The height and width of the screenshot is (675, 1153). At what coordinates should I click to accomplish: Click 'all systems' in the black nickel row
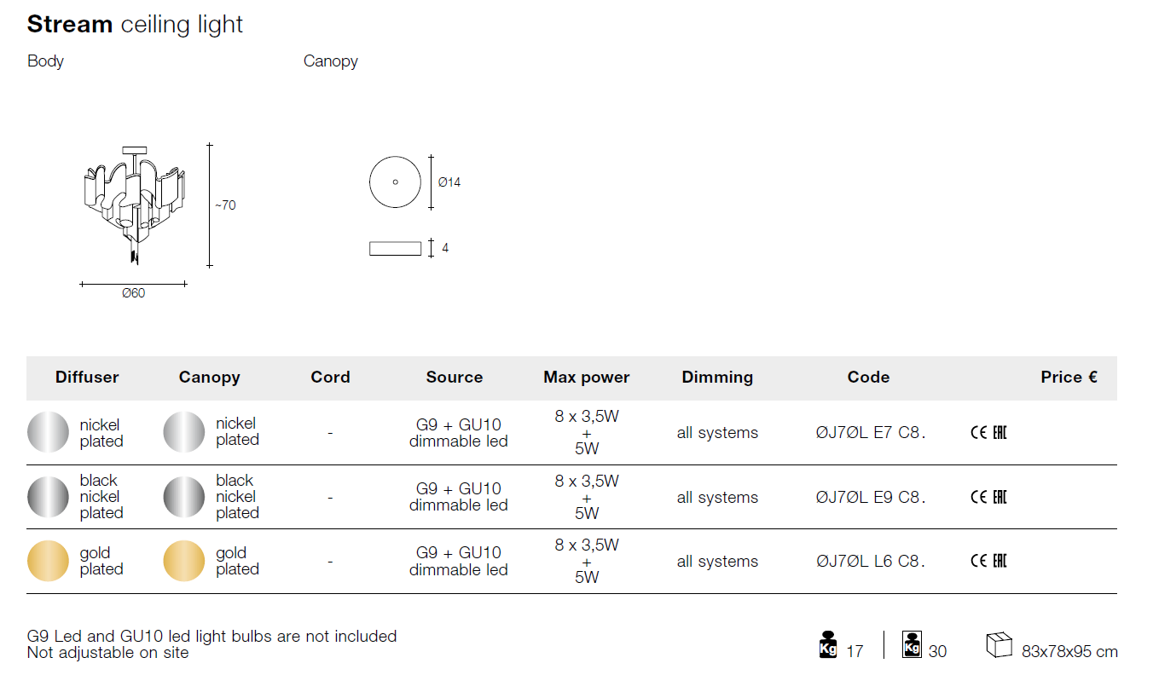pos(717,498)
